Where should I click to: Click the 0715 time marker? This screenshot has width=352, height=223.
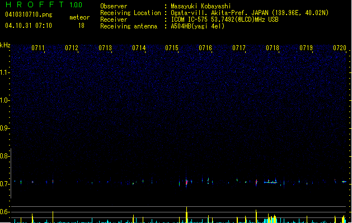tap(172, 48)
